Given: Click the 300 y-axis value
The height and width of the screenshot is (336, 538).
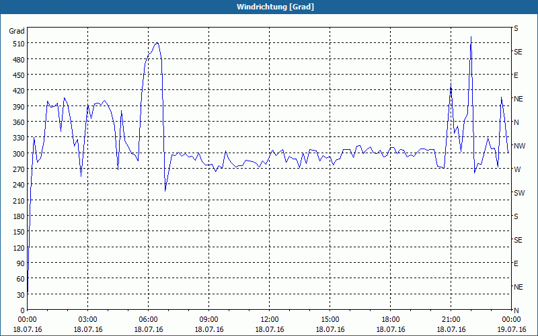Looking at the screenshot, I should click(19, 154).
